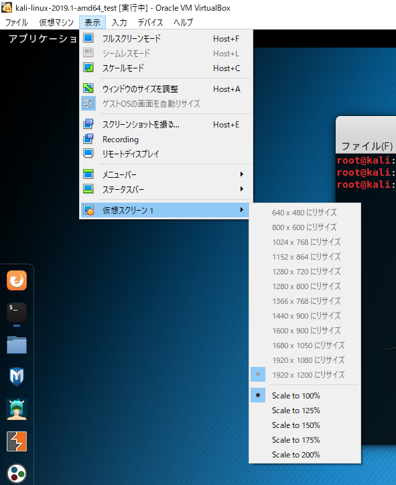Choose 1680 x 1050 にリサイズ option

(305, 345)
